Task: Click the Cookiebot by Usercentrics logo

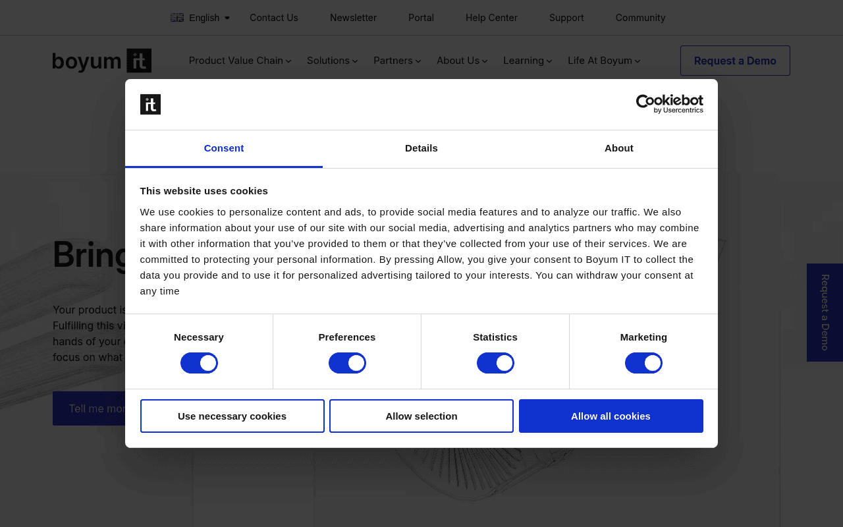Action: (669, 104)
